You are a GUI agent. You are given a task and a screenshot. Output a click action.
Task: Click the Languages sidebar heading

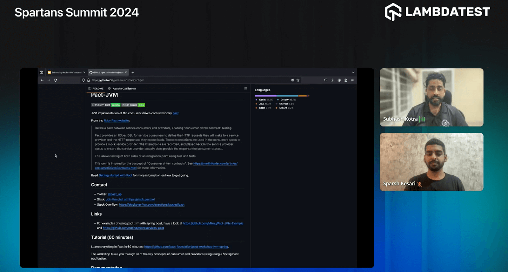pos(263,90)
